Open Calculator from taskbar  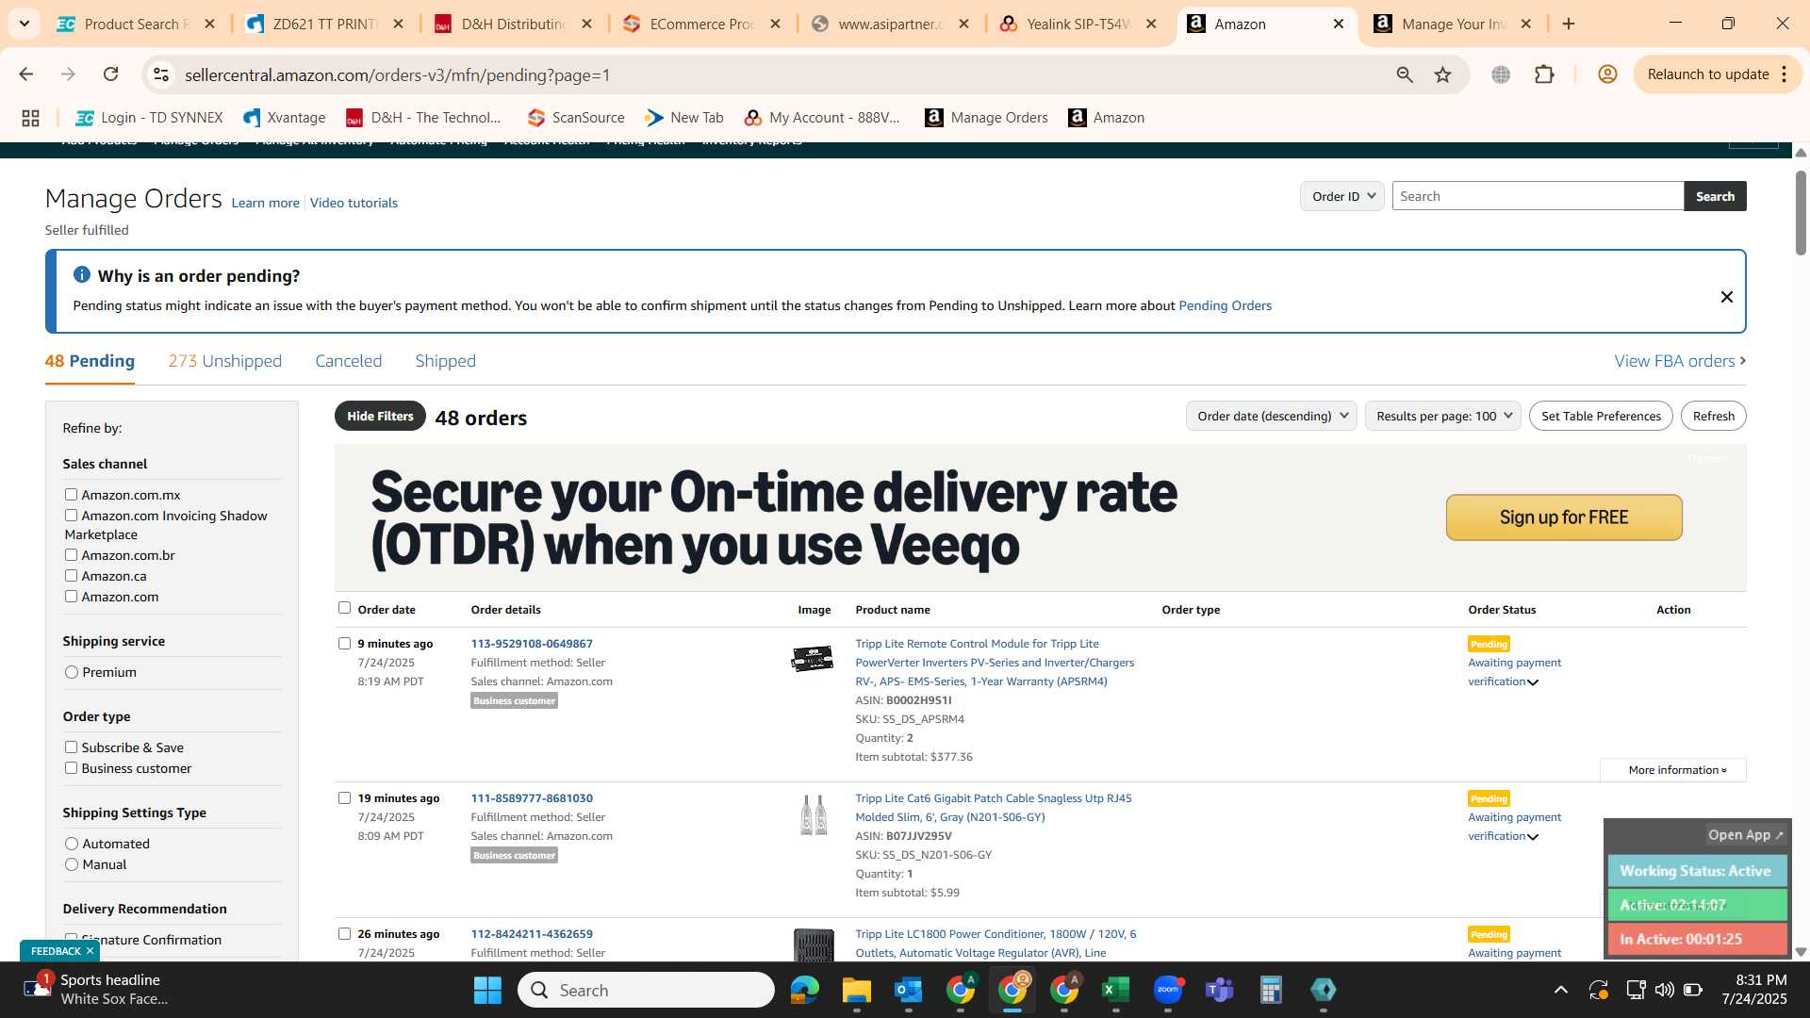1271,990
